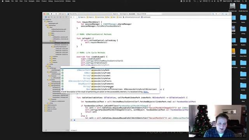
Task: Open the Class Work folder on desktop
Action: (x=243, y=52)
